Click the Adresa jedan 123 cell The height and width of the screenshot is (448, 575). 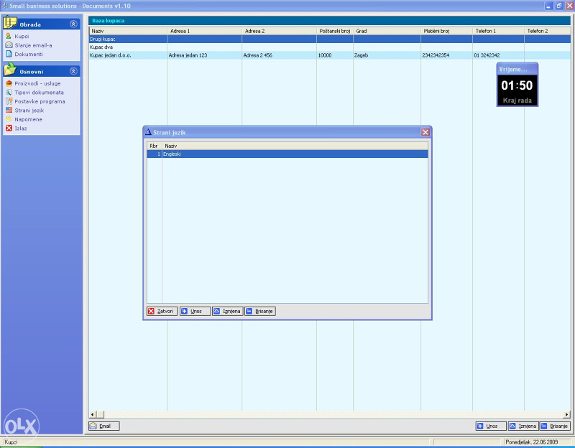[205, 55]
